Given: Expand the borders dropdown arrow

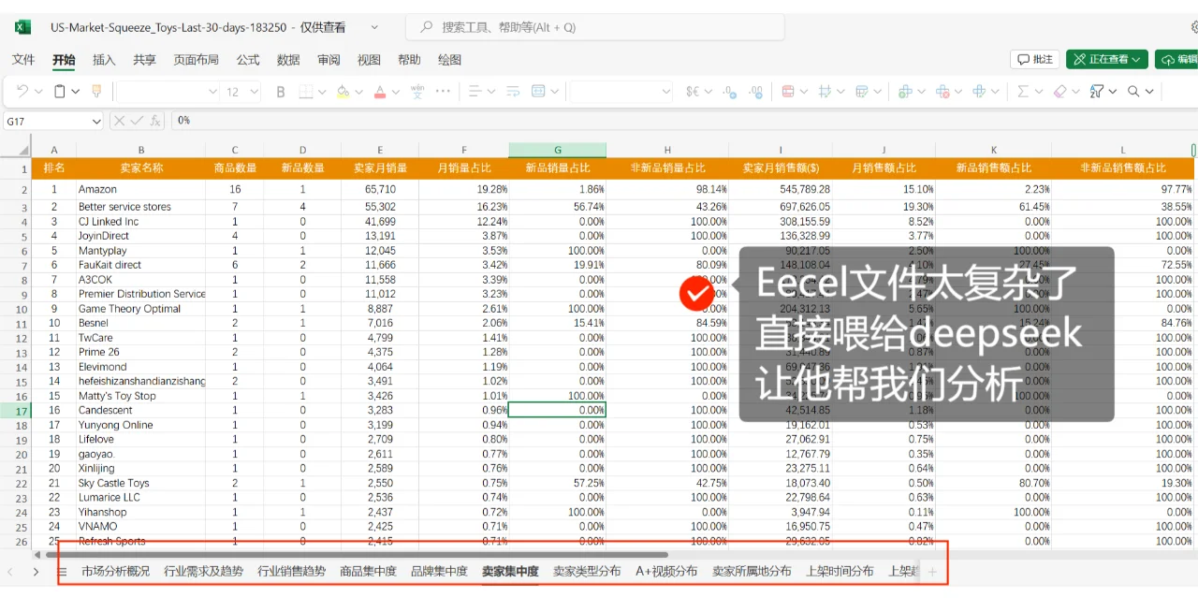Looking at the screenshot, I should [322, 92].
